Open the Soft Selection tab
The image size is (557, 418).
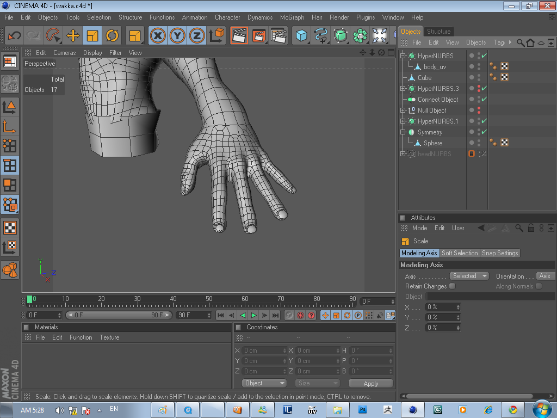460,253
